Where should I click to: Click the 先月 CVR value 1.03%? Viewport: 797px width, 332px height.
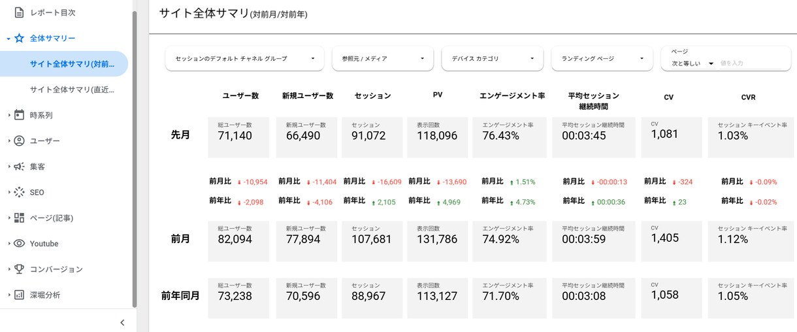[x=732, y=136]
